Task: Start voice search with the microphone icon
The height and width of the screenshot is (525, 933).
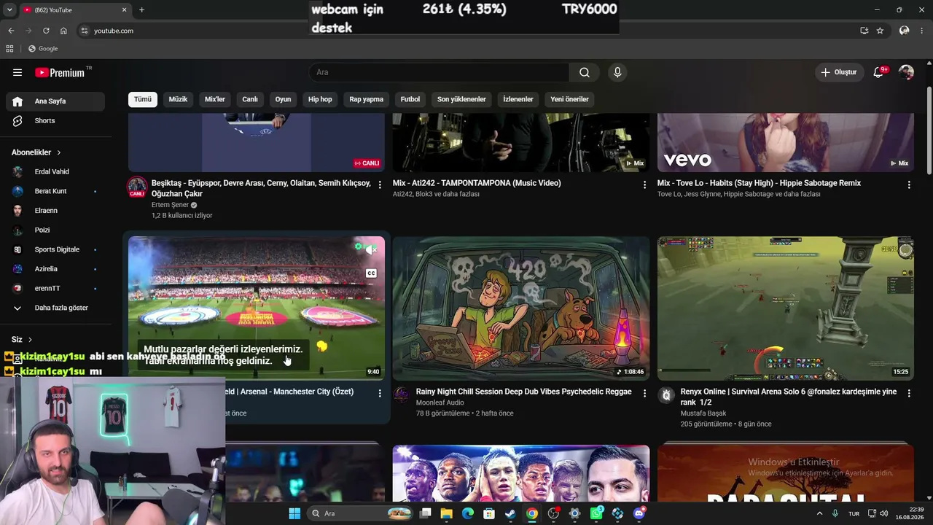Action: [x=617, y=72]
